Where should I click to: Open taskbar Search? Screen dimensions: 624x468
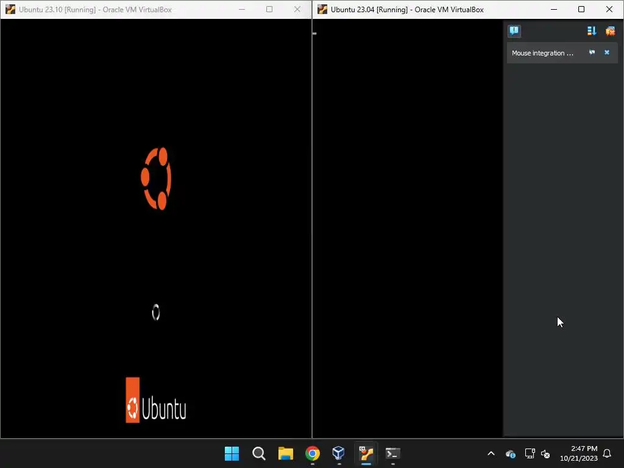click(x=258, y=453)
